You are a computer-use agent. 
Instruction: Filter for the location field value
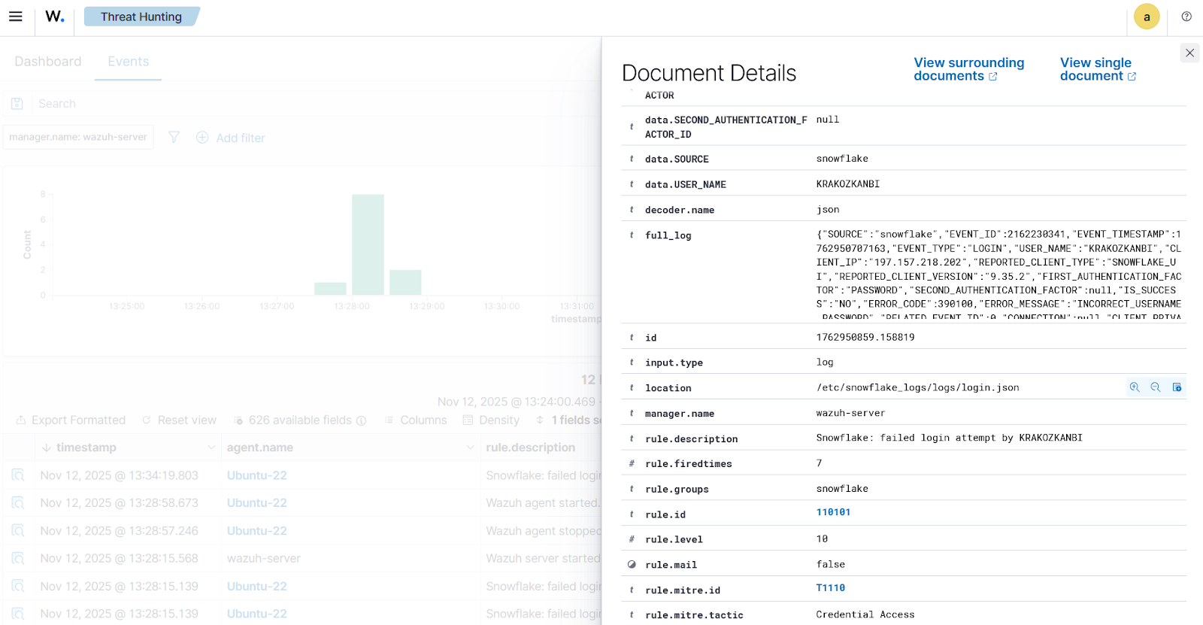(x=1135, y=387)
